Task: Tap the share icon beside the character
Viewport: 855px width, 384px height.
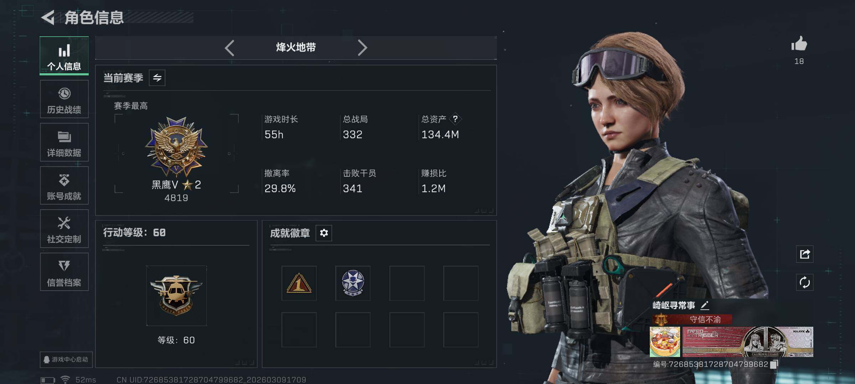Action: pyautogui.click(x=805, y=254)
